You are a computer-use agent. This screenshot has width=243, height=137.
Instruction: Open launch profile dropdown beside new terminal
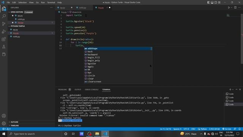(x=233, y=89)
